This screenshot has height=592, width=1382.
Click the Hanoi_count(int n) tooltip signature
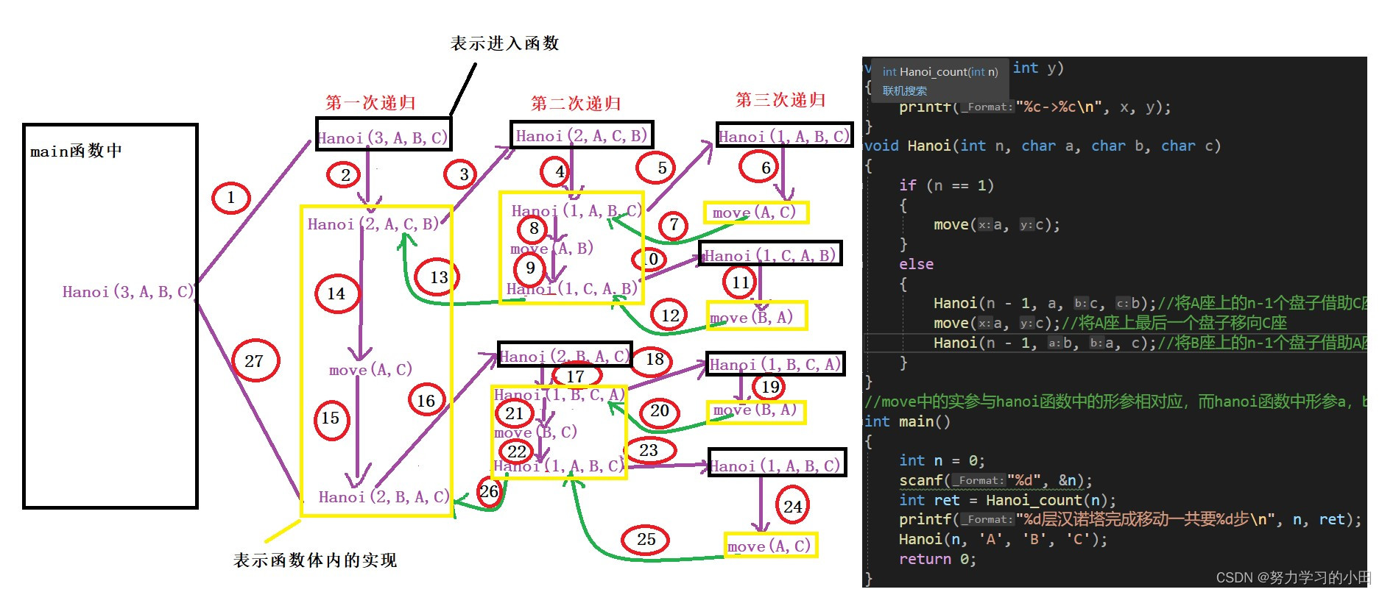tap(940, 72)
